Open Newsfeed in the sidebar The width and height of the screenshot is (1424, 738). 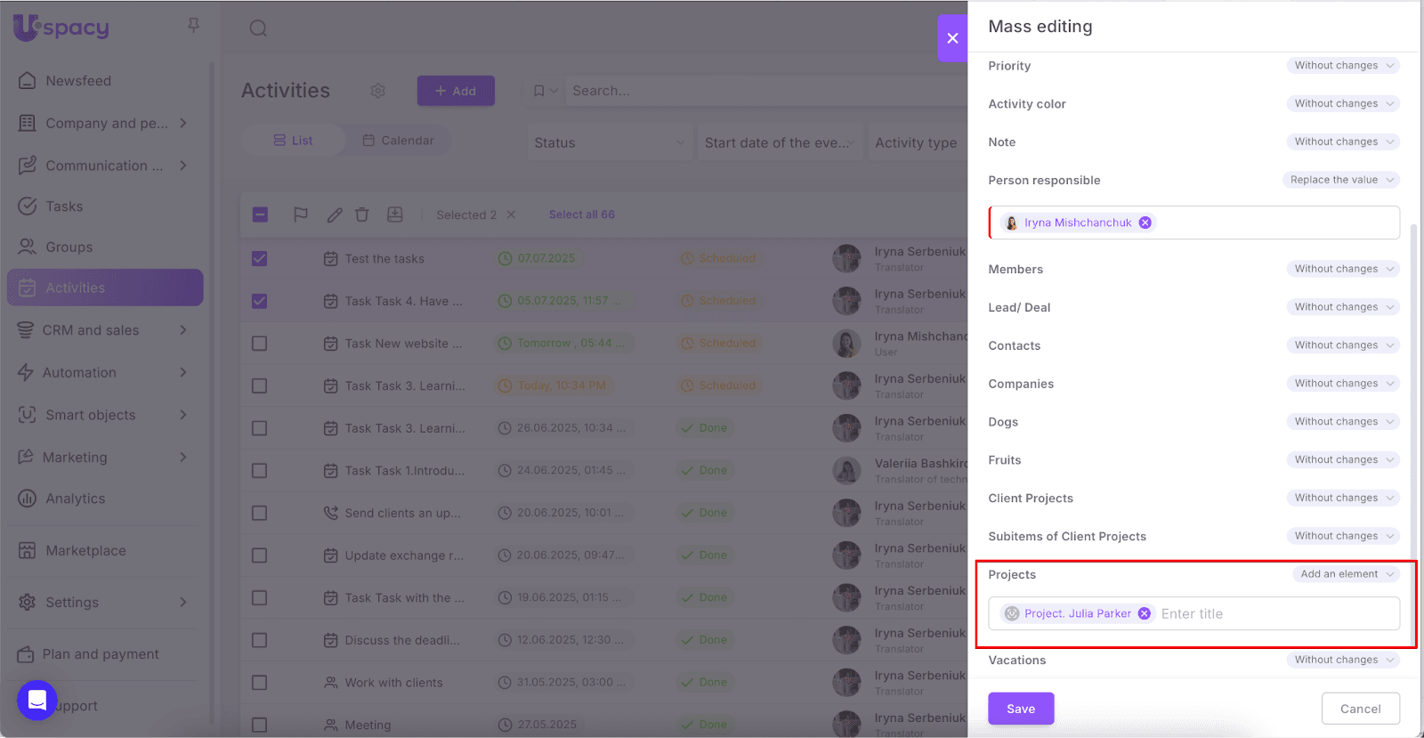point(78,81)
